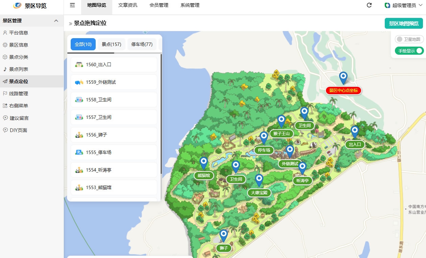Click the vertical scrollbar of the spot list
The width and height of the screenshot is (426, 258).
161,114
